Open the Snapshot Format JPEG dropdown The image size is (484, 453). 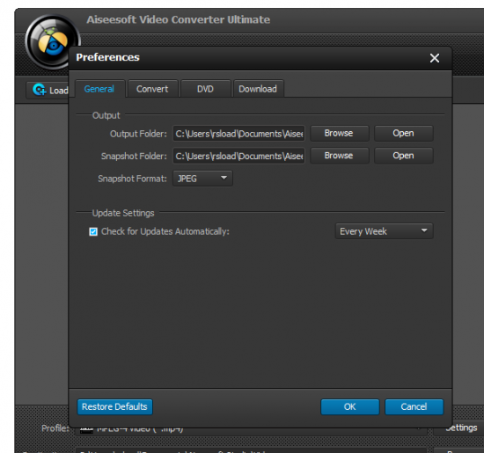(202, 178)
